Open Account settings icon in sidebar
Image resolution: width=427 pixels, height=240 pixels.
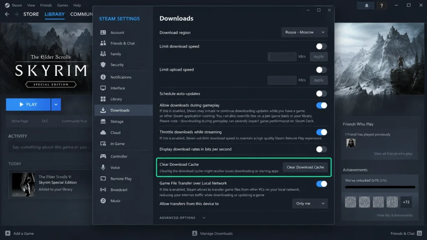103,32
